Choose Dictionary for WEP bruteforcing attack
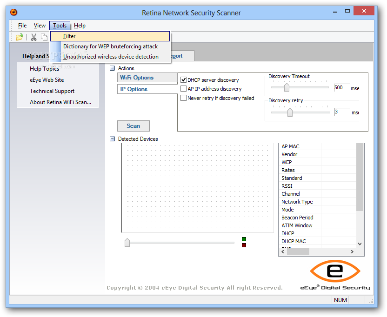Screen dimensions: 387x317 (x=110, y=46)
